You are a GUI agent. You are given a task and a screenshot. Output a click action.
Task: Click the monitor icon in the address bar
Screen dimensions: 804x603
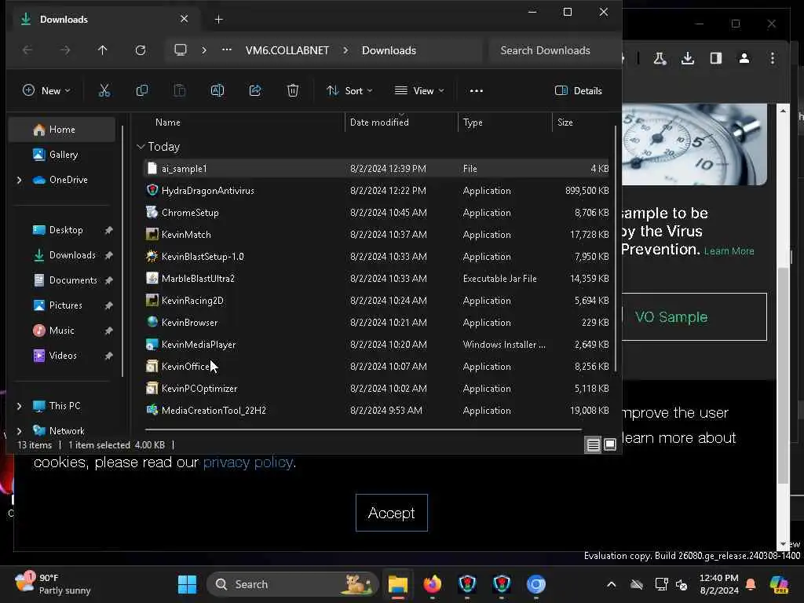[x=181, y=49]
